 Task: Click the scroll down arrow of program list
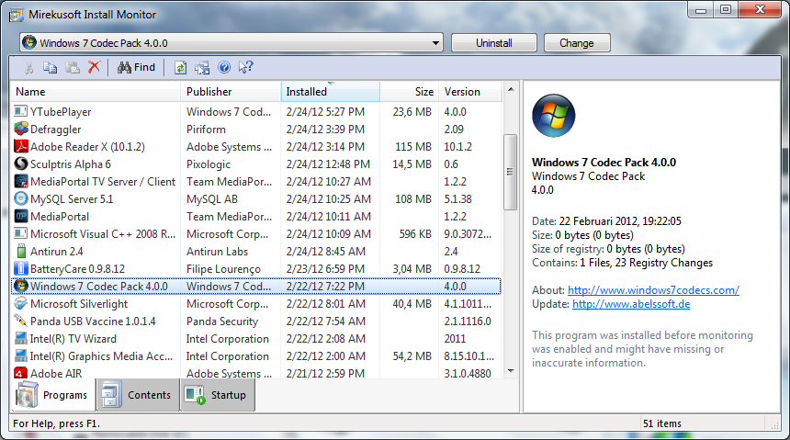(x=511, y=371)
